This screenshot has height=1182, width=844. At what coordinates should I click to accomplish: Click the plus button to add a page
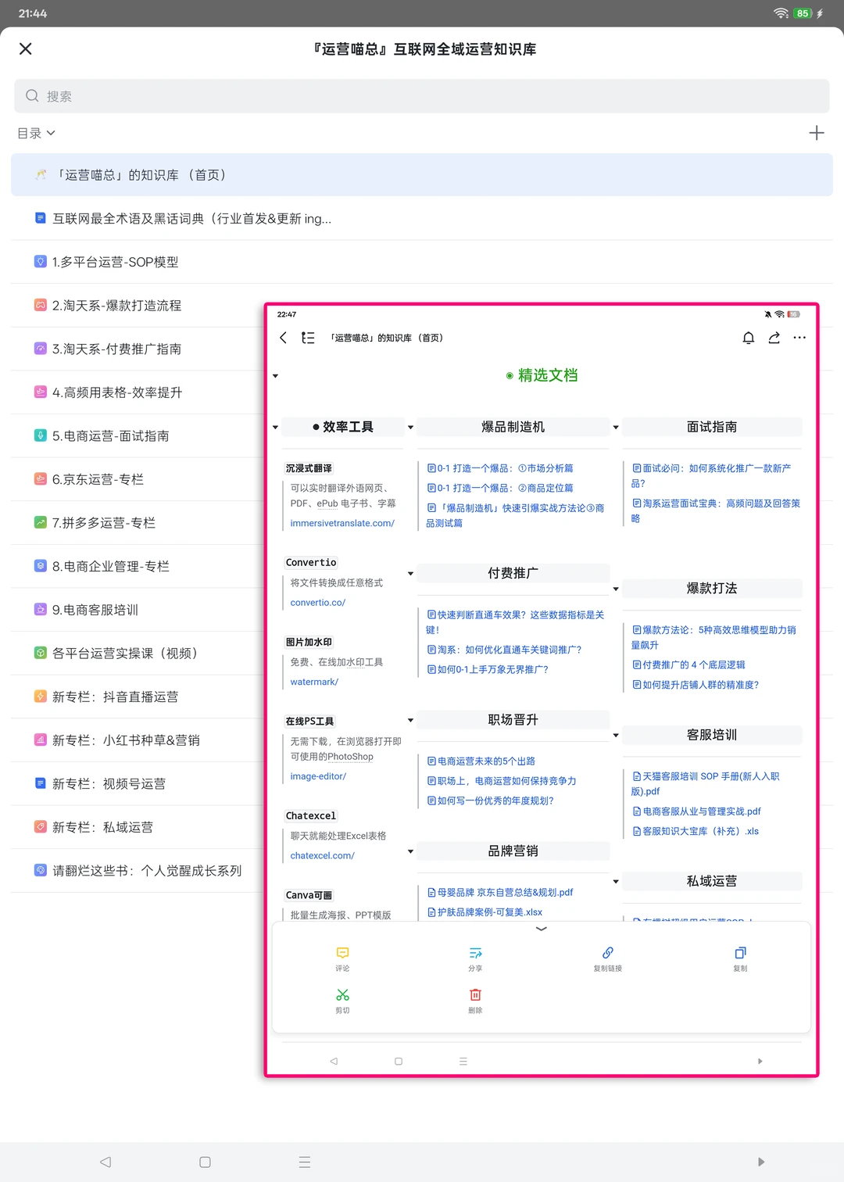click(817, 132)
